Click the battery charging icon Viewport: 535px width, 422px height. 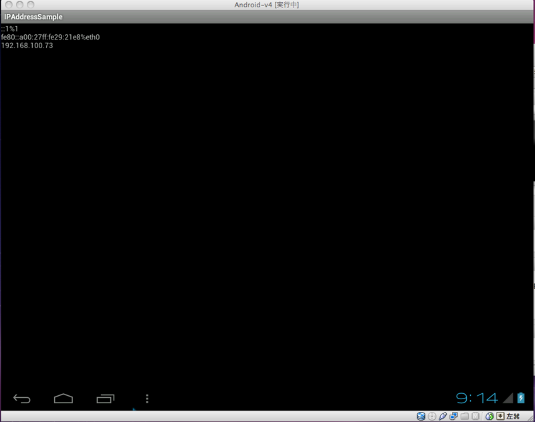tap(521, 398)
